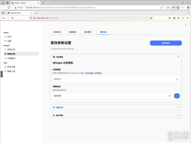The image size is (191, 143).
Task: Select 视频识别 sidebar item
Action: click(21, 54)
